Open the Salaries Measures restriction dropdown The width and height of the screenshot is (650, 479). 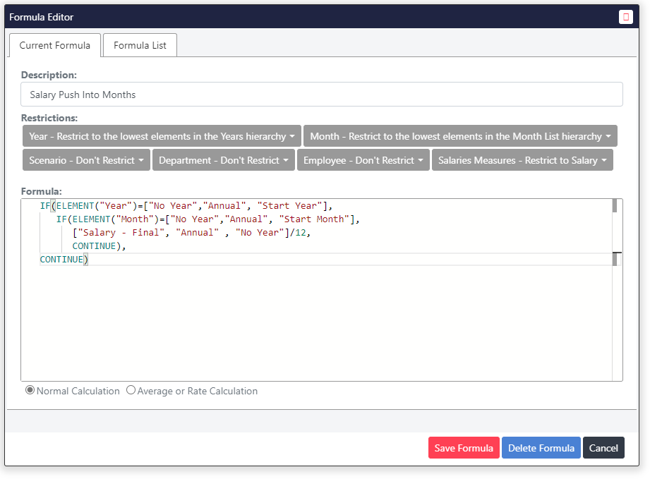click(x=522, y=160)
